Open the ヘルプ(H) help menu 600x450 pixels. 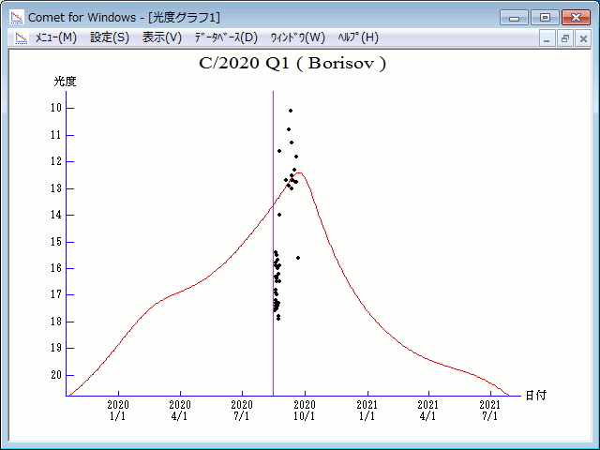[358, 37]
